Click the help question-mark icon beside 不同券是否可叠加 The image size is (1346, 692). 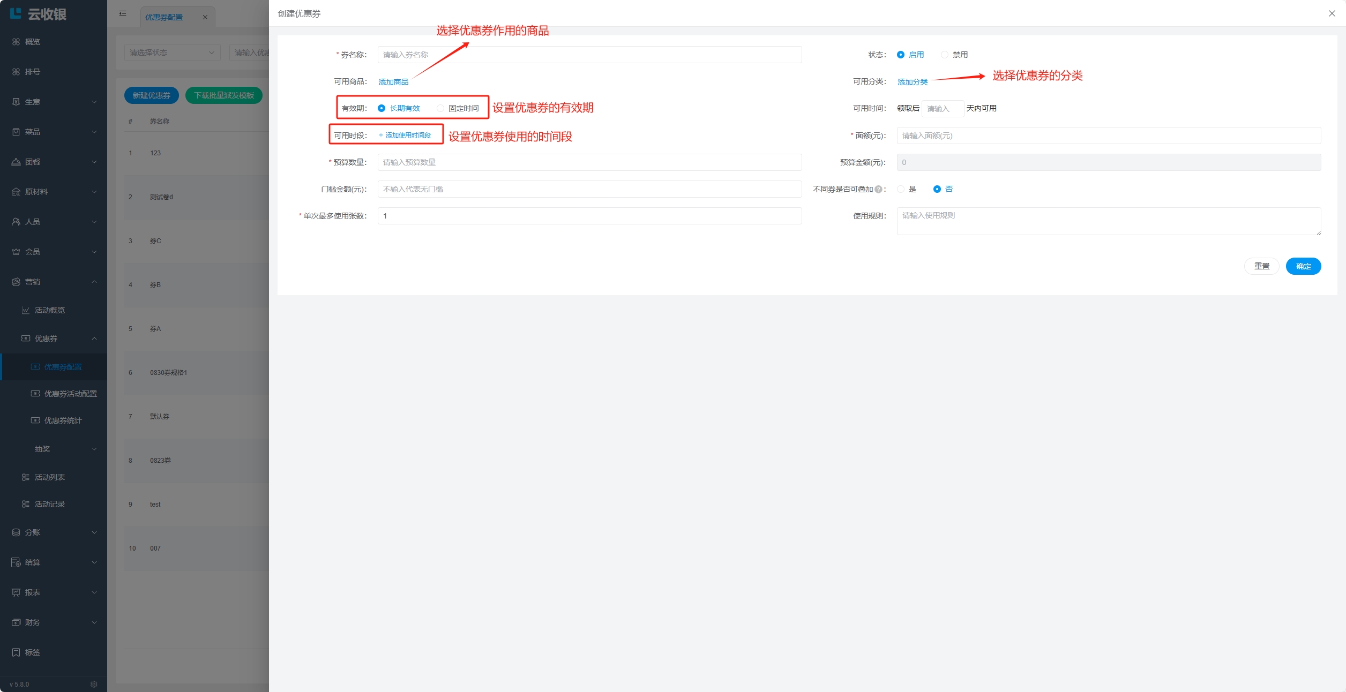click(878, 189)
